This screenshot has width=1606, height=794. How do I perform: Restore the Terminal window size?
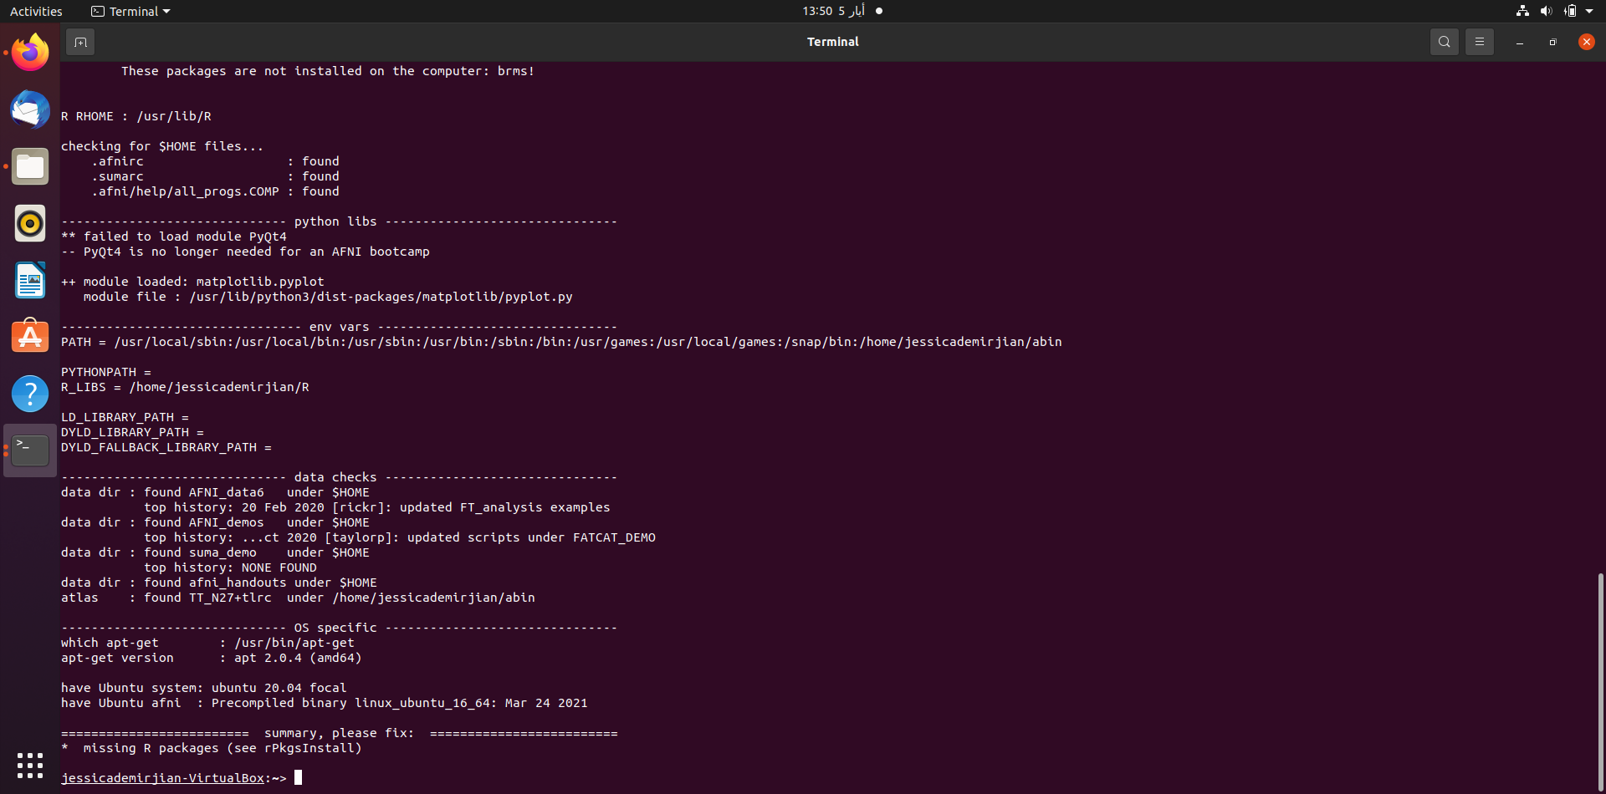1552,42
